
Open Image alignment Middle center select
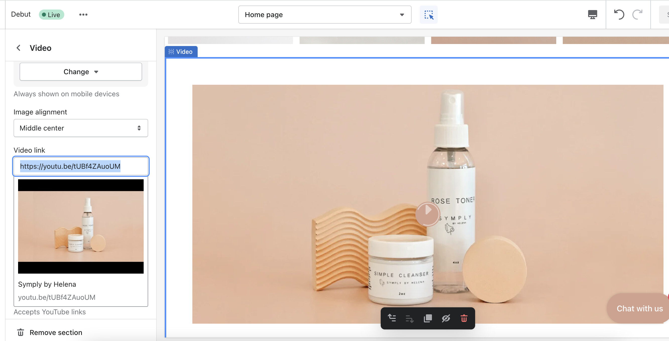click(81, 128)
